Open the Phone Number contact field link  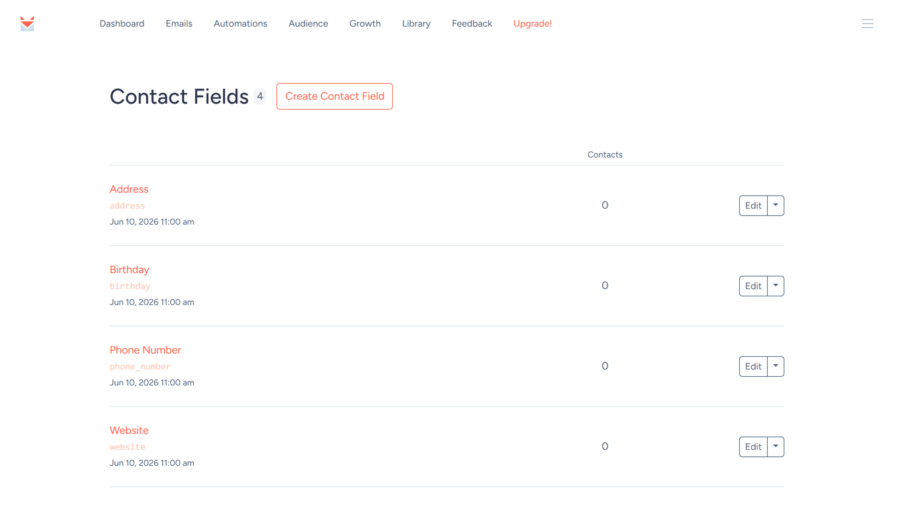[145, 350]
